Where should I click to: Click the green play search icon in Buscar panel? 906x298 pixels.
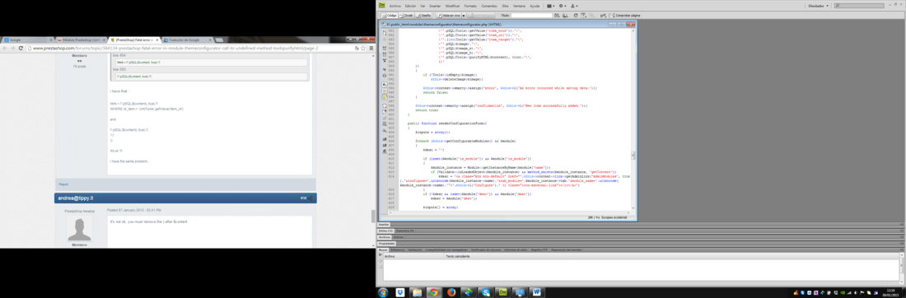381,254
